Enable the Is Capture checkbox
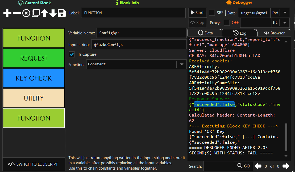 click(72, 54)
